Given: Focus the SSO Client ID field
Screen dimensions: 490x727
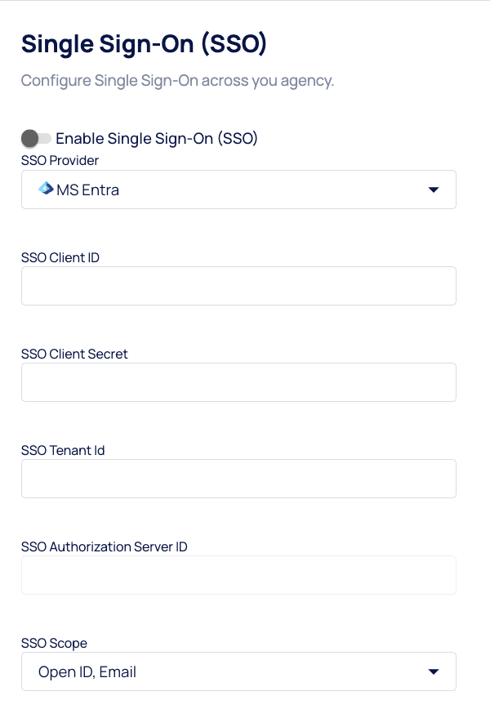Looking at the screenshot, I should 238,286.
